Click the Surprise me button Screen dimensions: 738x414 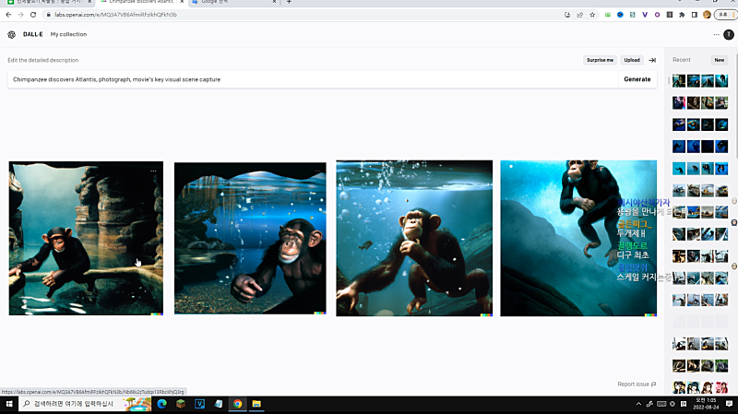pos(600,60)
